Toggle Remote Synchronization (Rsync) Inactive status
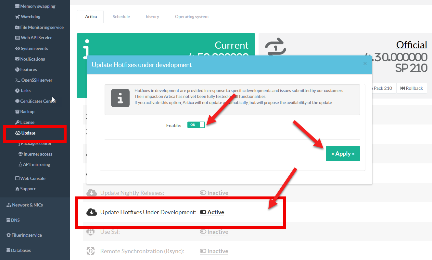This screenshot has width=432, height=260. (214, 251)
